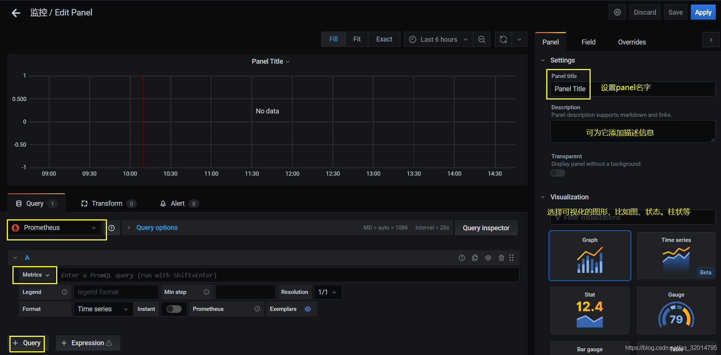Image resolution: width=721 pixels, height=355 pixels.
Task: Open the Transform tab
Action: (x=108, y=204)
